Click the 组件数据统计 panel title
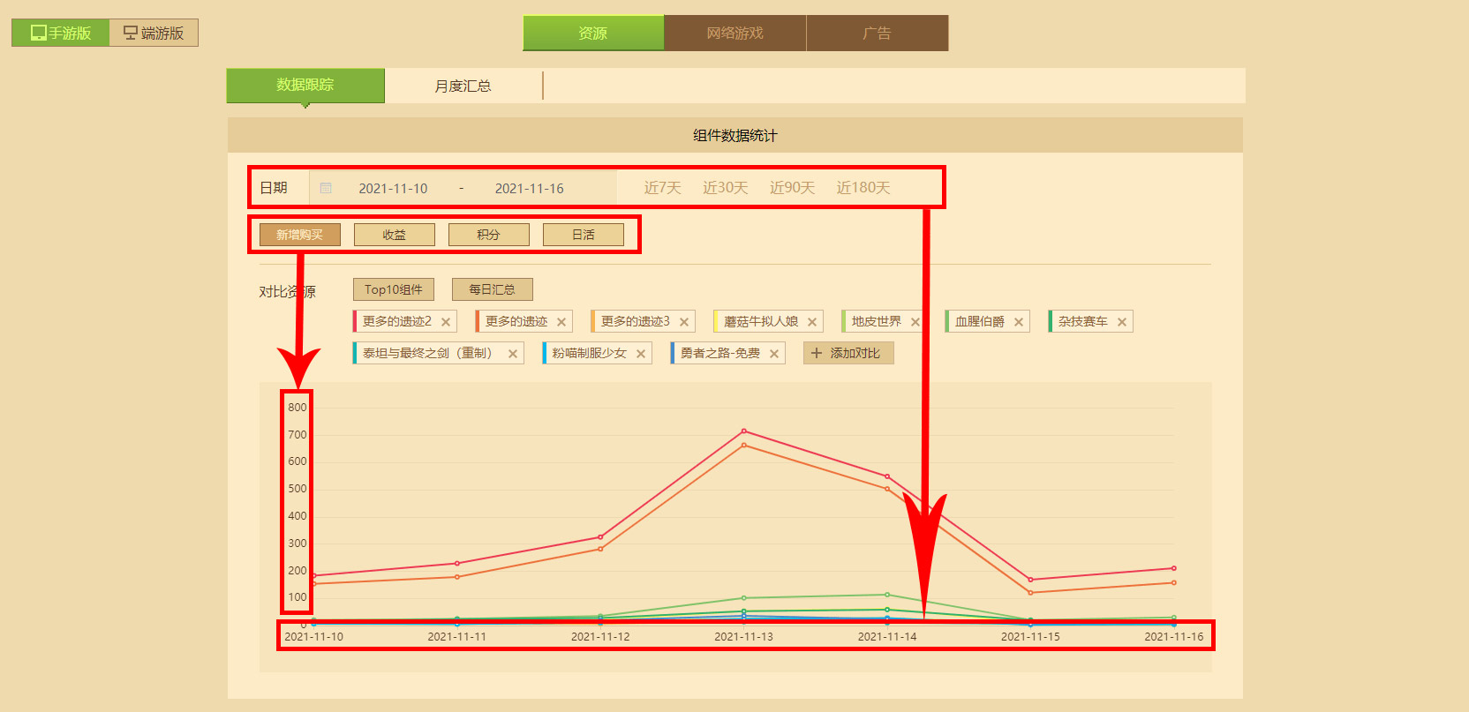The image size is (1469, 712). click(x=735, y=136)
